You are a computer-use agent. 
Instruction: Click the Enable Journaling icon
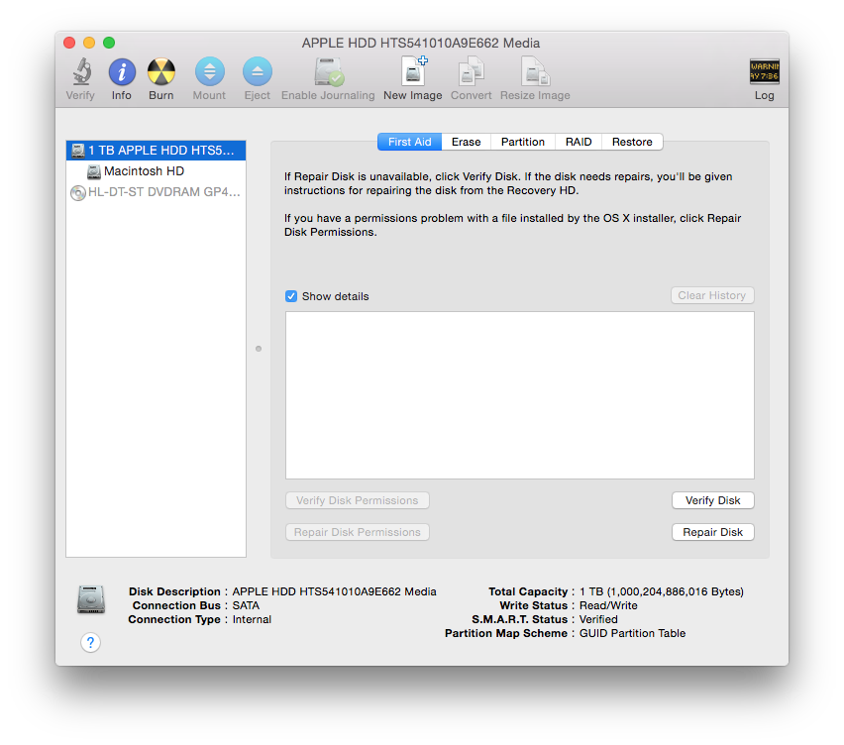[328, 71]
